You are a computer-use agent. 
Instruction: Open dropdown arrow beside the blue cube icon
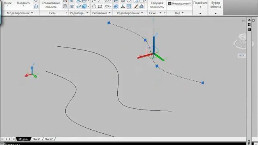pos(88,6)
